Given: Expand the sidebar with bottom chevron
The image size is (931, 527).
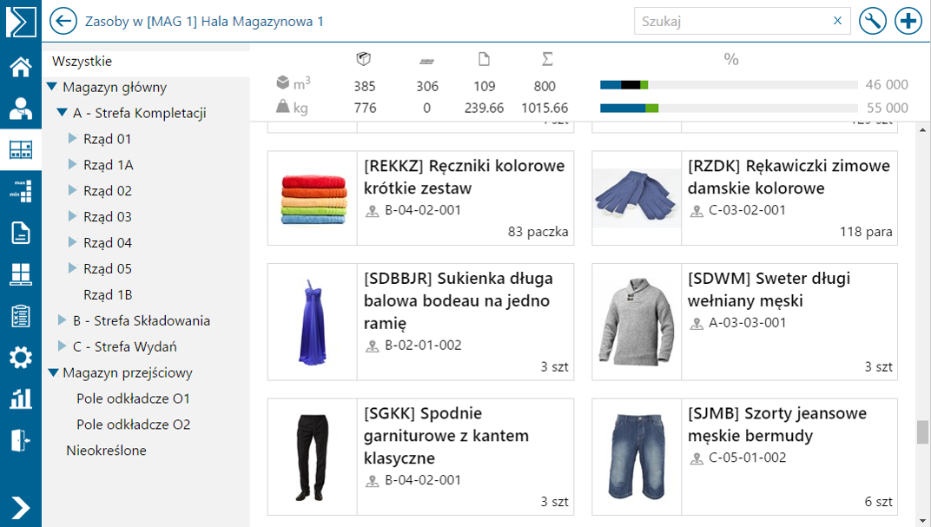Looking at the screenshot, I should pyautogui.click(x=21, y=508).
